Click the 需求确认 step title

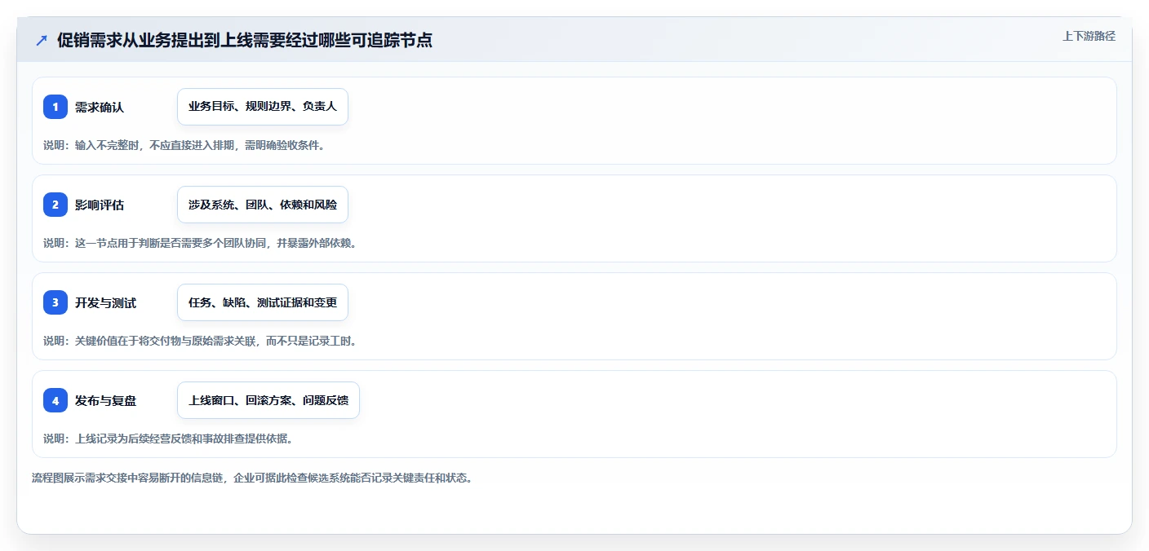pyautogui.click(x=100, y=107)
